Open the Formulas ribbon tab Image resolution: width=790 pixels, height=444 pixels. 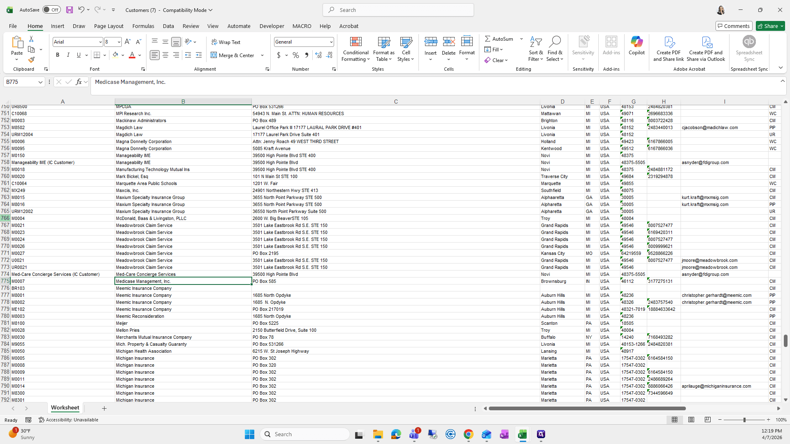[143, 26]
